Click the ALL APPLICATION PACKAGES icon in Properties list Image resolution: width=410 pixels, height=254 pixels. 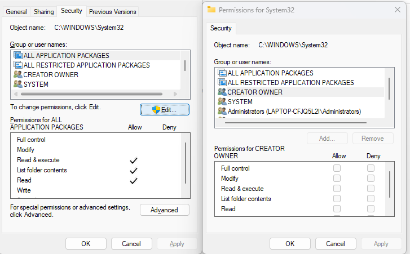17,56
